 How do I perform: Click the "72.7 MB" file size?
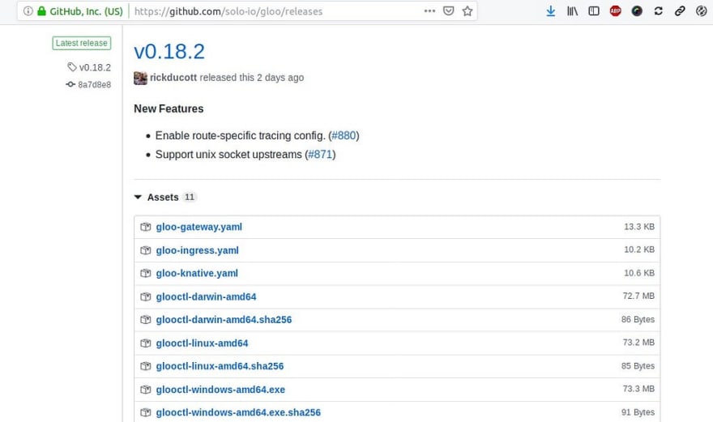point(638,296)
